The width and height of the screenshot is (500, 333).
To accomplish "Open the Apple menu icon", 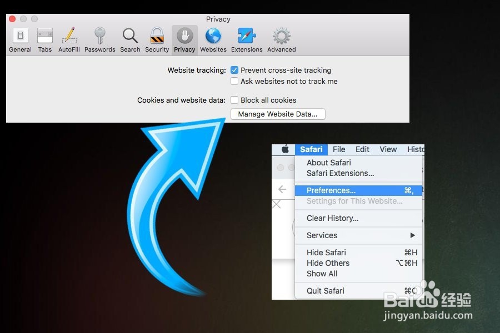I will (285, 149).
